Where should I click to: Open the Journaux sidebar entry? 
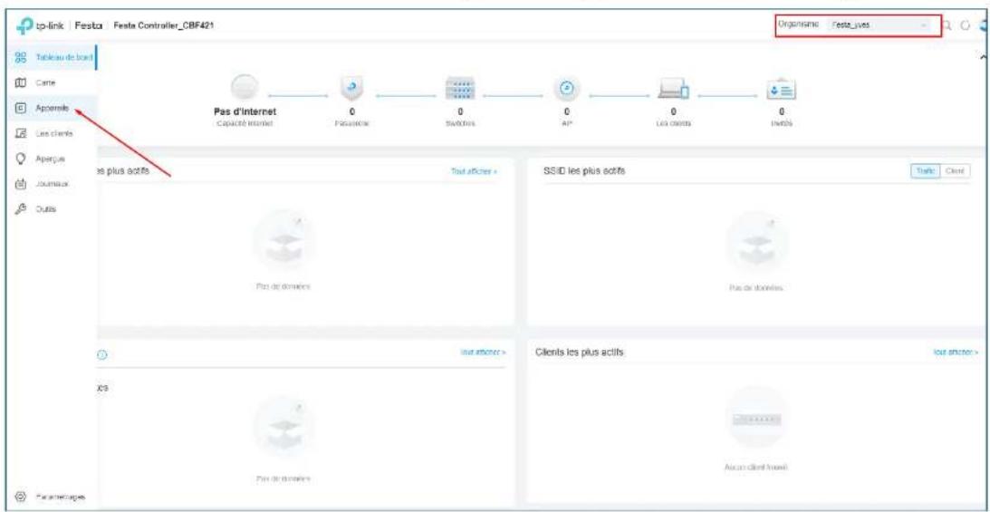click(51, 183)
